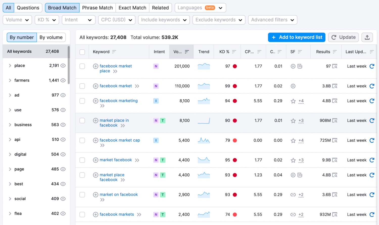This screenshot has height=225, width=379.
Task: Open SERP results icon for 'facebook marketing'
Action: pyautogui.click(x=335, y=101)
